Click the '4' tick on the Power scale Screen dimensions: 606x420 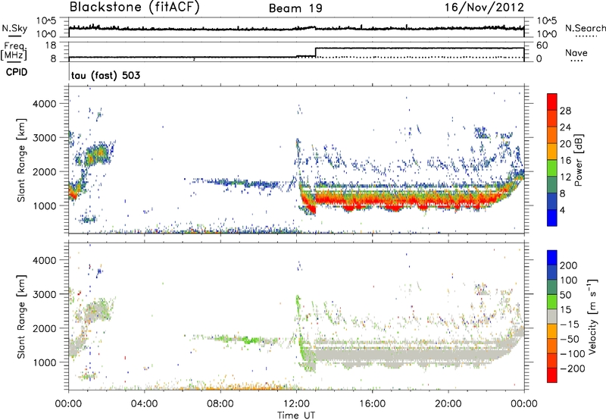[x=562, y=210]
